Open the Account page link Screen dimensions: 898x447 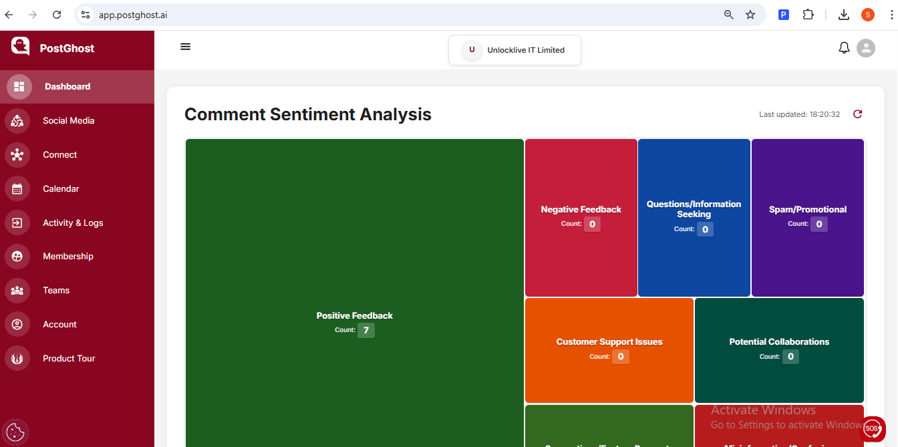pyautogui.click(x=59, y=325)
